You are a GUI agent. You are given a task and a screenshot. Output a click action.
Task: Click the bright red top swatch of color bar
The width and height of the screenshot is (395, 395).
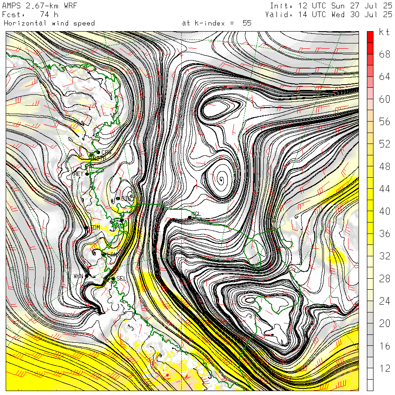(x=370, y=37)
